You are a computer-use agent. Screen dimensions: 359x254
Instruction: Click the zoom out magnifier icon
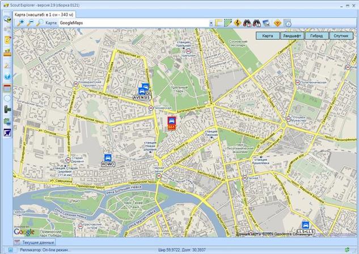click(x=30, y=23)
